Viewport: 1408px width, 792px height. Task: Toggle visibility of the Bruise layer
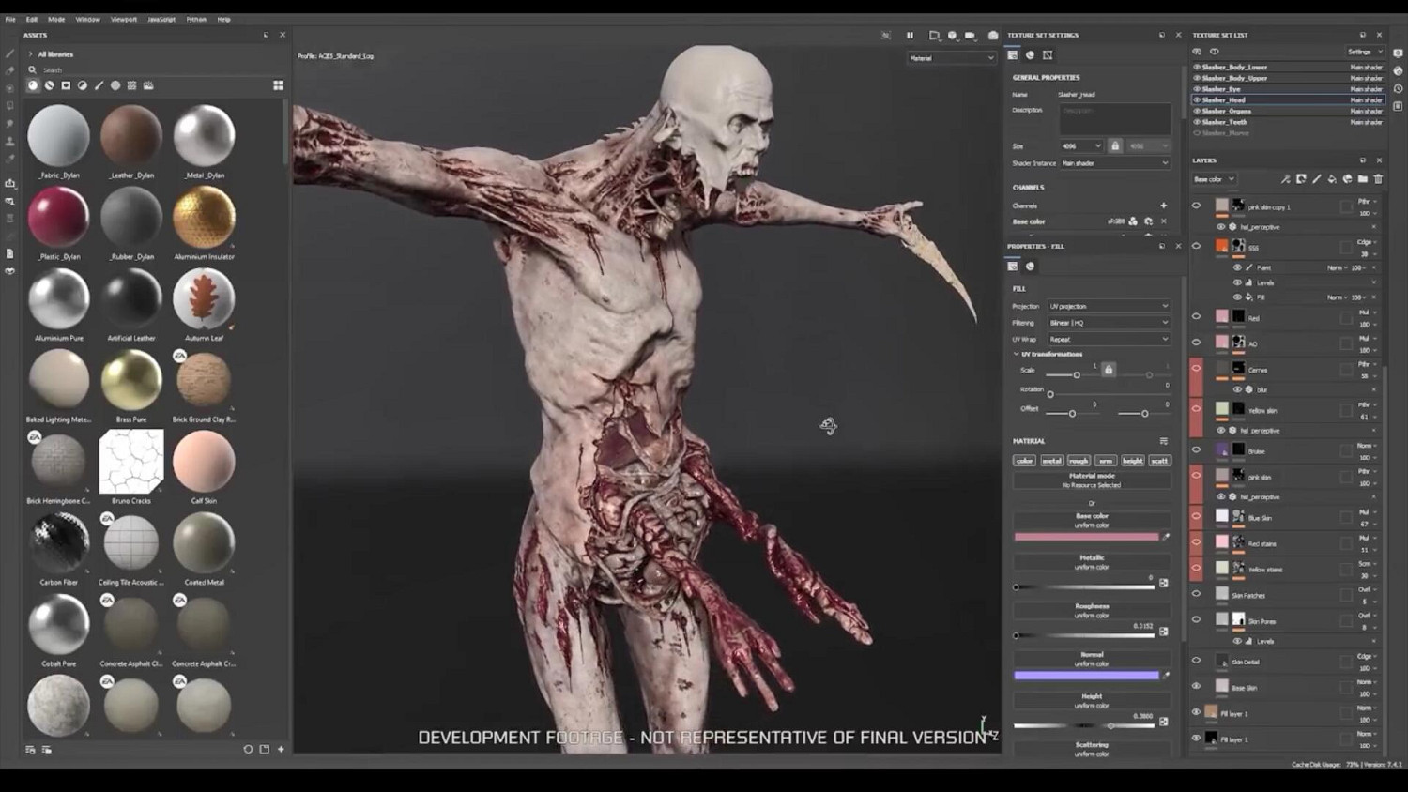pyautogui.click(x=1196, y=450)
